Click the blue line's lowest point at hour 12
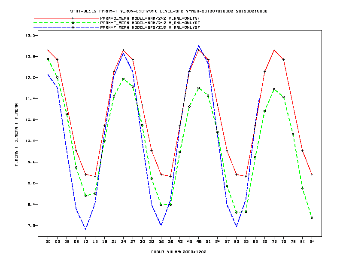 click(86, 229)
